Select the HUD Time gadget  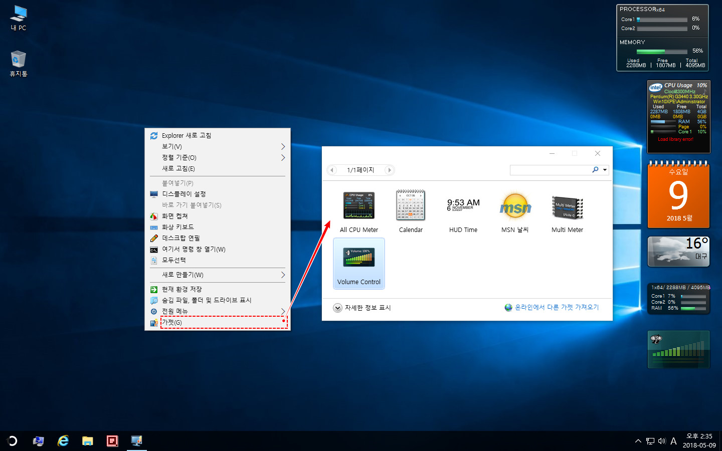click(463, 211)
